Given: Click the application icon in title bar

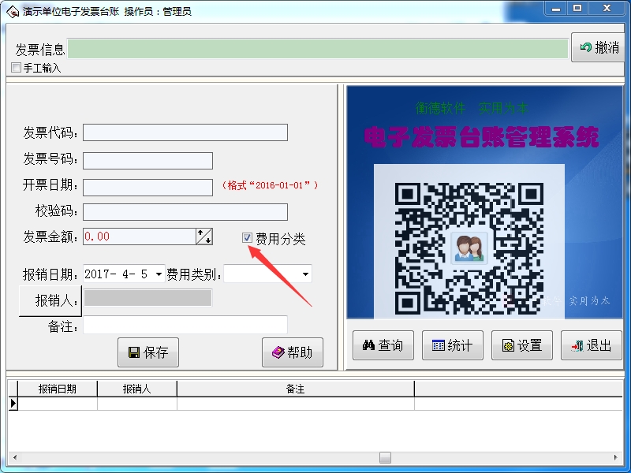Looking at the screenshot, I should pyautogui.click(x=13, y=12).
